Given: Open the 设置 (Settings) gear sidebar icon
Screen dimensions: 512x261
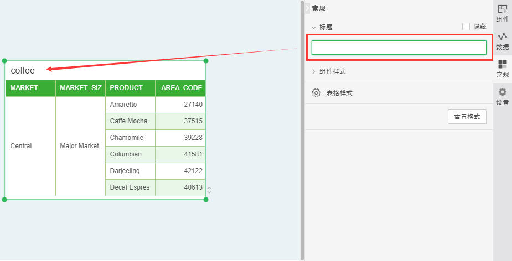Looking at the screenshot, I should pos(502,96).
